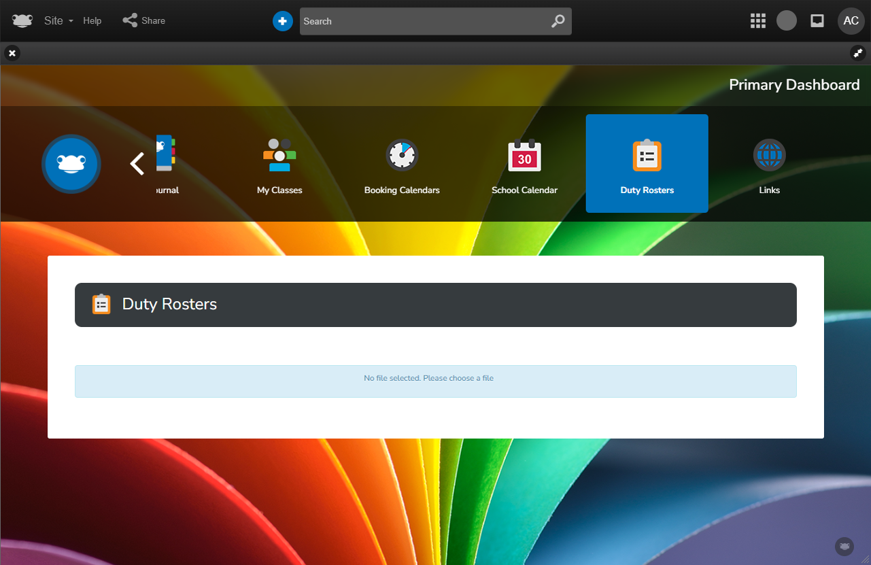871x565 pixels.
Task: Open the notifications inbox tray icon
Action: pyautogui.click(x=817, y=21)
